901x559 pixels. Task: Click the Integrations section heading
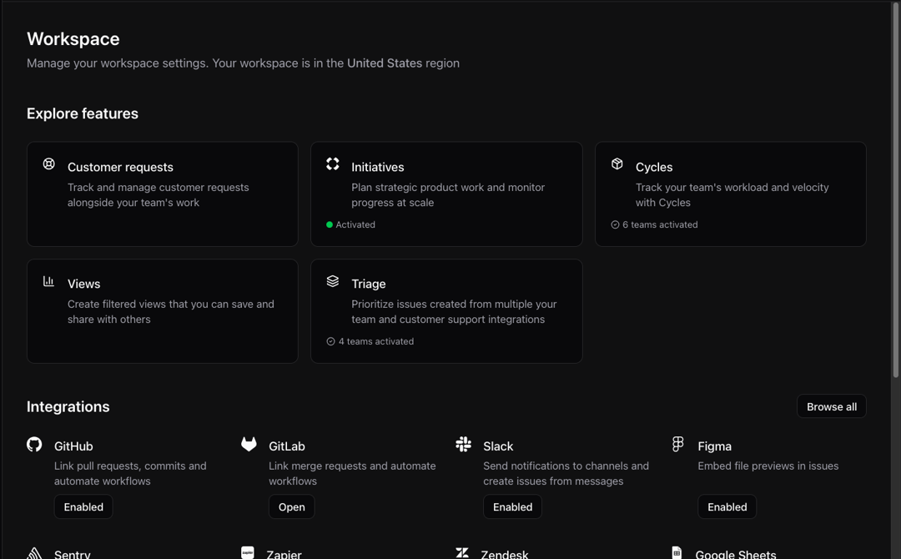pos(68,407)
